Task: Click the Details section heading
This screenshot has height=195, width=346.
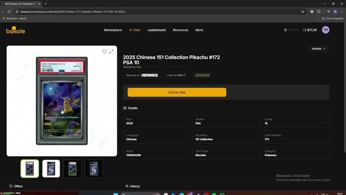Action: pyautogui.click(x=130, y=108)
